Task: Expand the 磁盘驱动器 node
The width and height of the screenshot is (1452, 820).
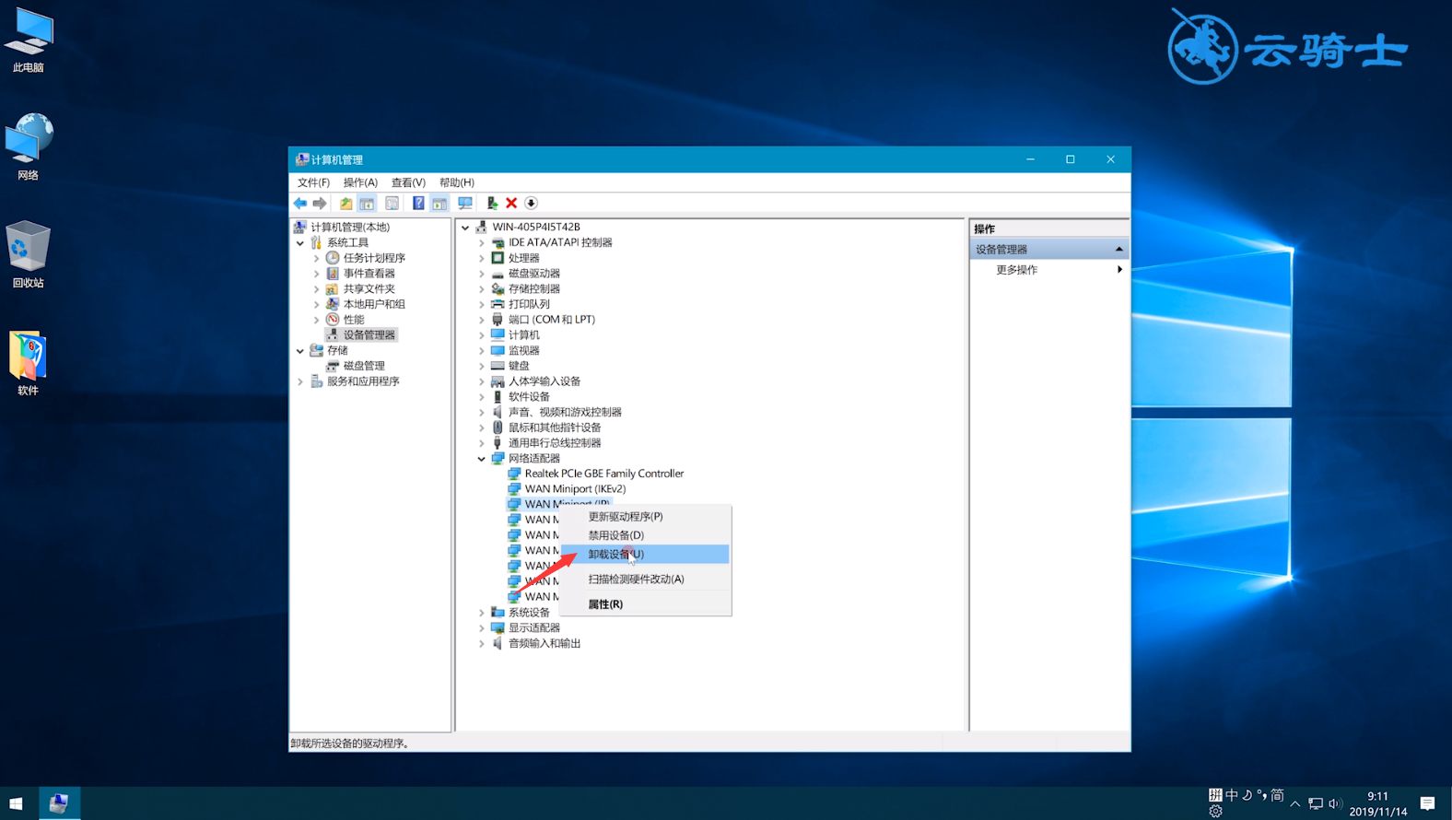Action: 481,274
